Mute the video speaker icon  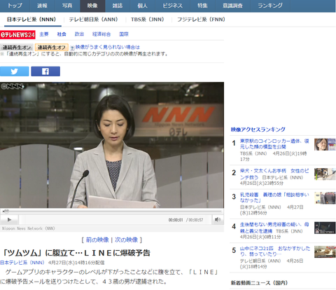coord(218,220)
